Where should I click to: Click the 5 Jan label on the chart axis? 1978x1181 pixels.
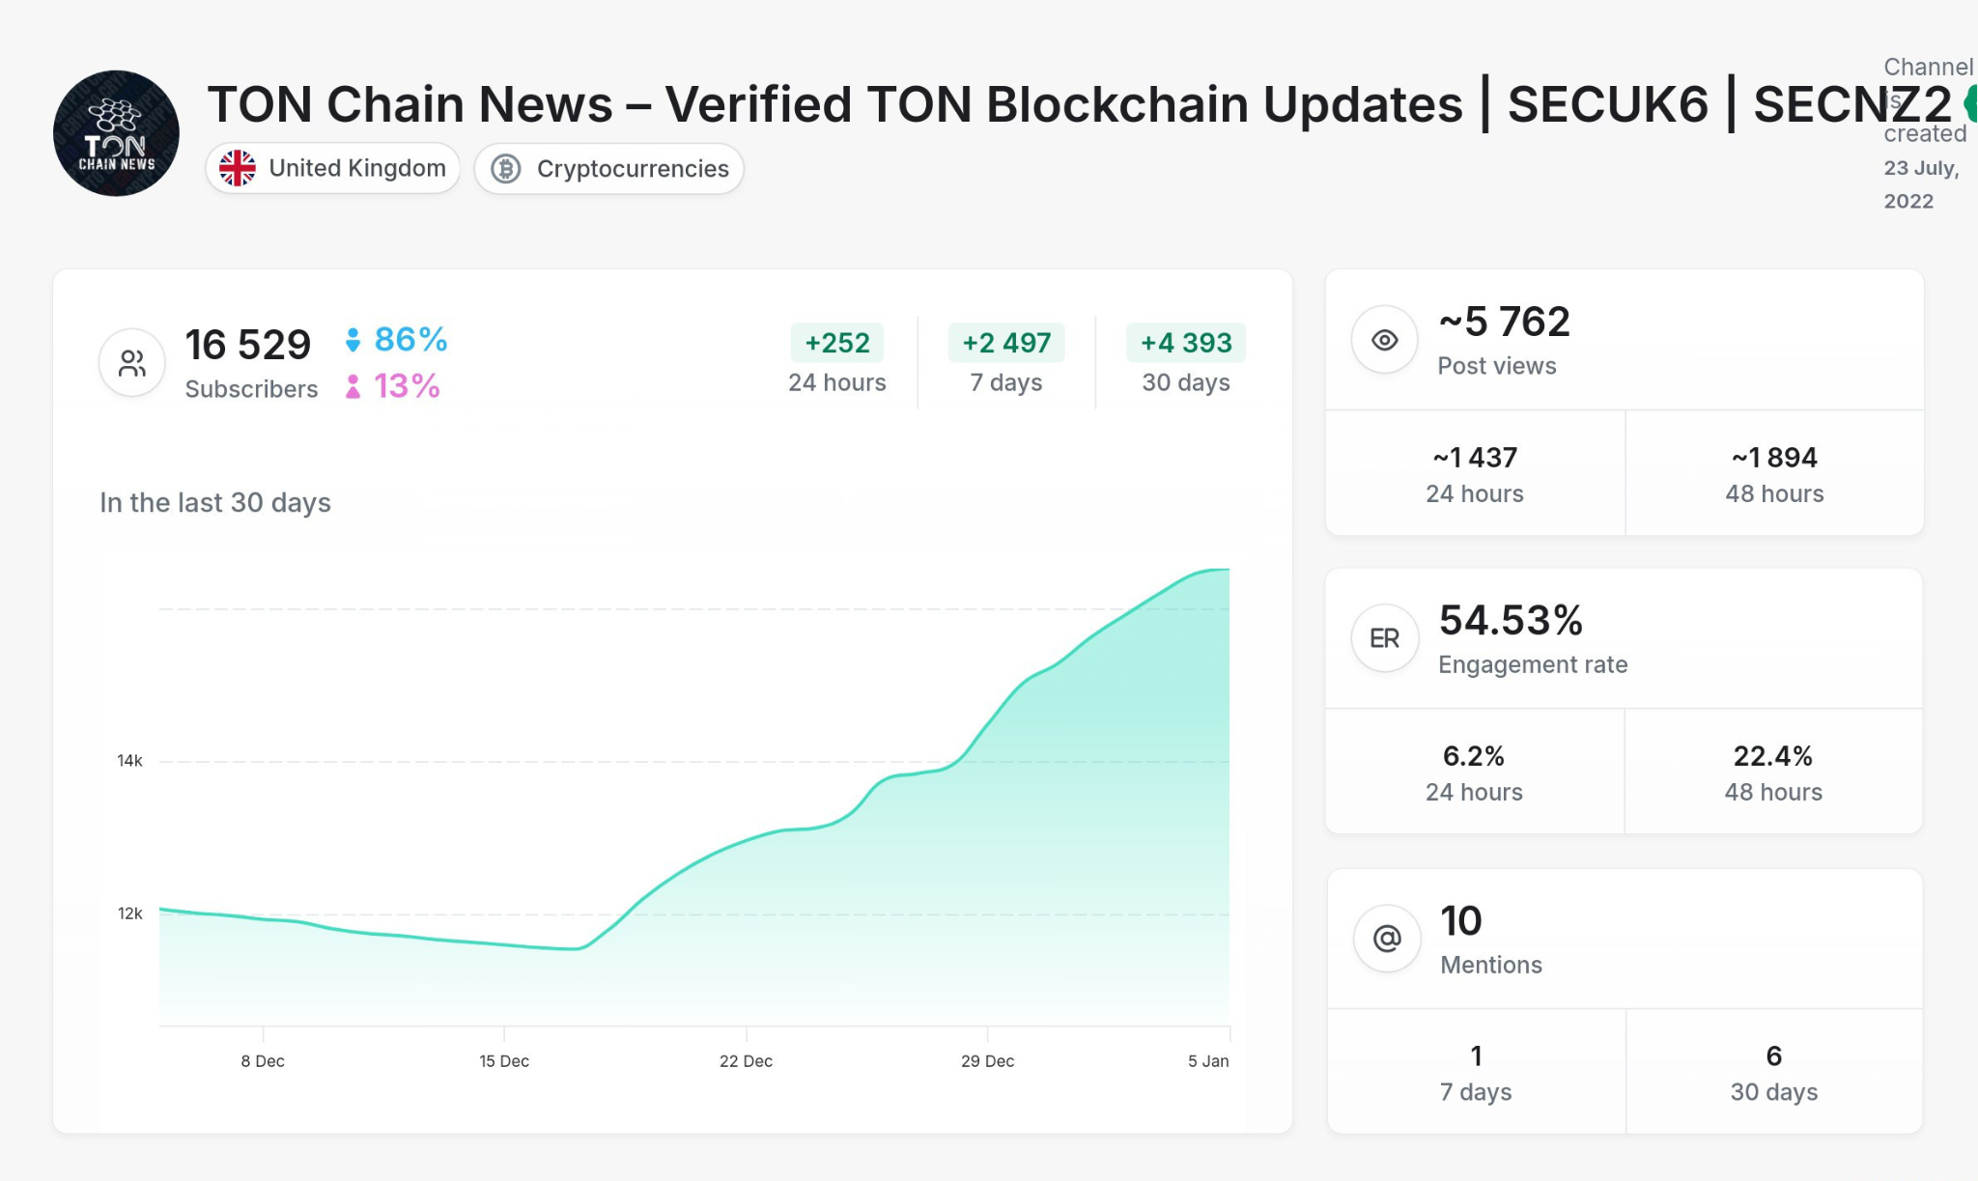[x=1210, y=1060]
